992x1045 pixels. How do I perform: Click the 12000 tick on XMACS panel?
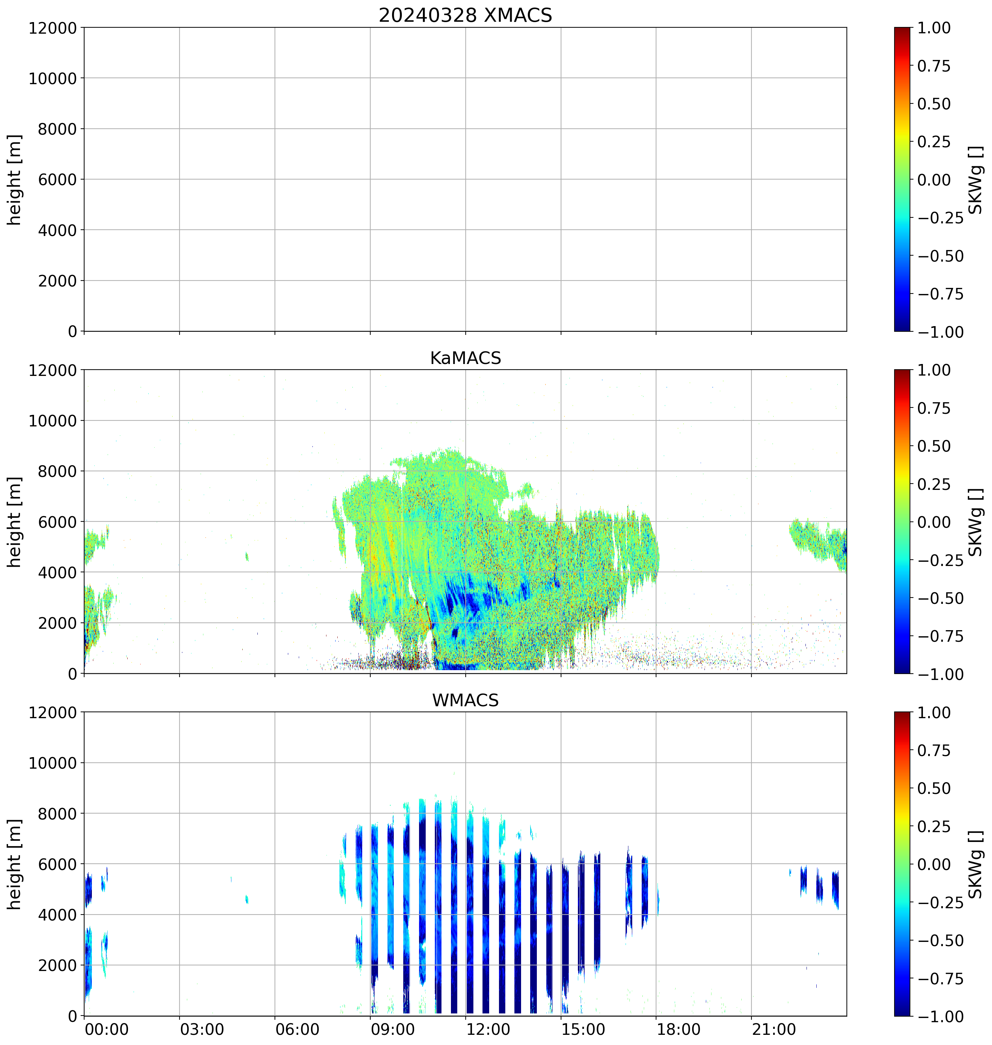click(52, 27)
